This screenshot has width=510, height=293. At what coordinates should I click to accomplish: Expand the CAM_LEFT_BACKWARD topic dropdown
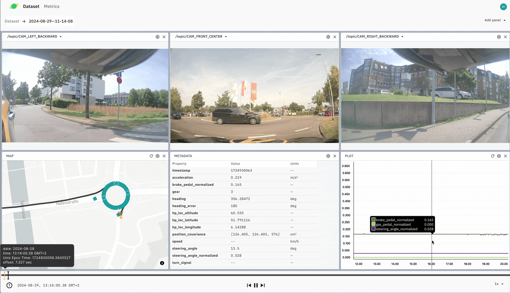click(x=61, y=37)
